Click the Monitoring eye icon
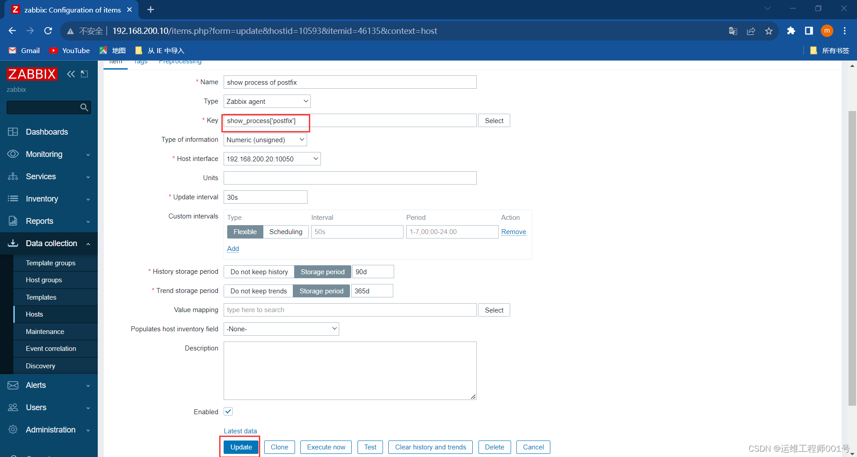 tap(13, 154)
